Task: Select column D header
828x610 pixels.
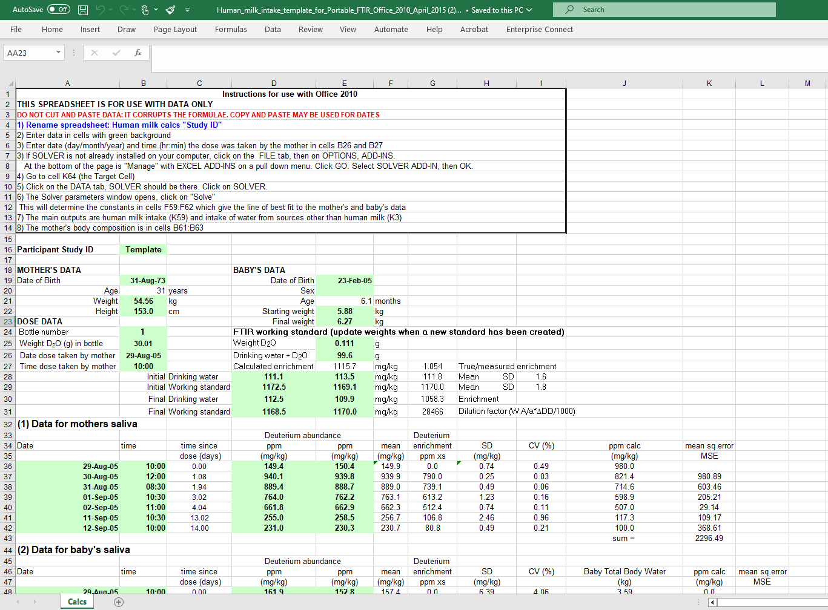Action: click(x=274, y=84)
